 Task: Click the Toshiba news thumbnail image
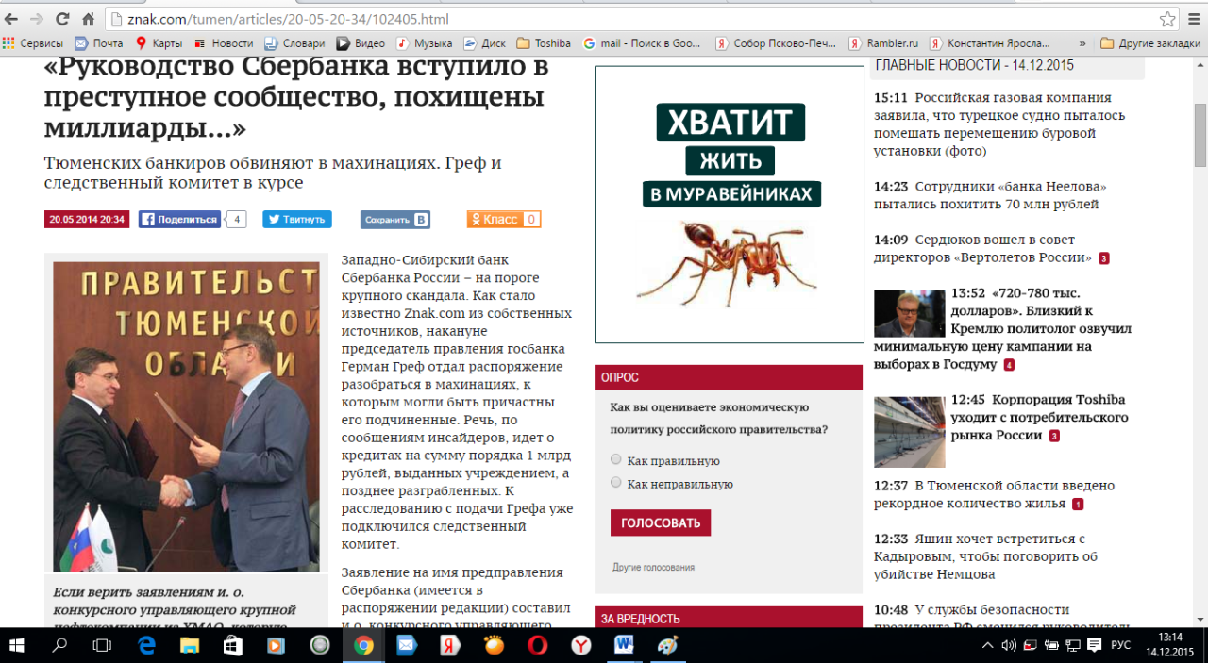[909, 432]
